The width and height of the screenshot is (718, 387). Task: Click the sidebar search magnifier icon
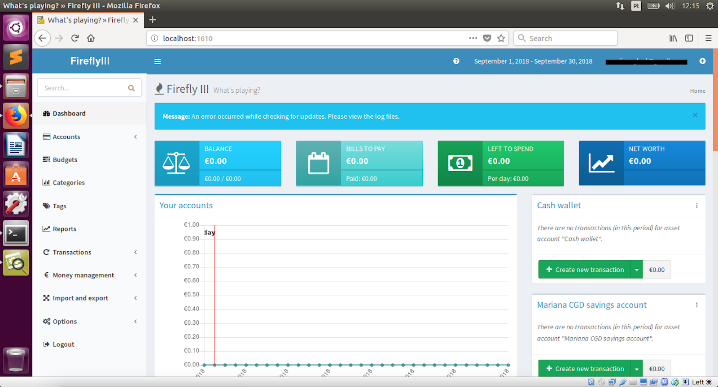131,88
